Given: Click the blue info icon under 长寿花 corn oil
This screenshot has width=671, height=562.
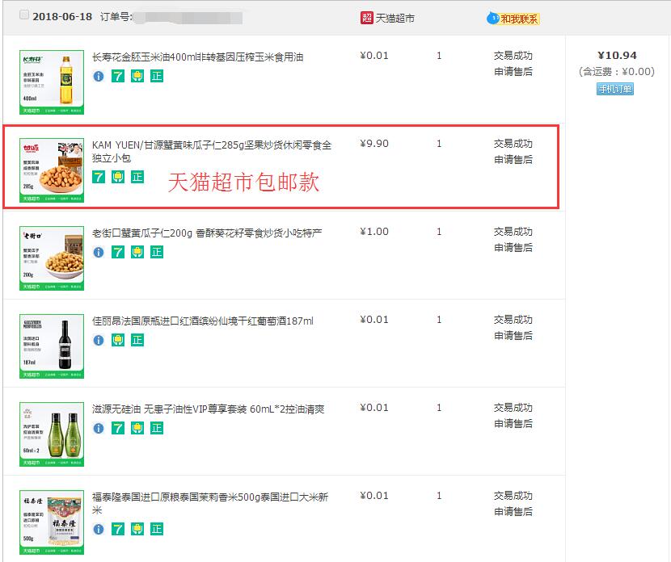Looking at the screenshot, I should click(99, 76).
